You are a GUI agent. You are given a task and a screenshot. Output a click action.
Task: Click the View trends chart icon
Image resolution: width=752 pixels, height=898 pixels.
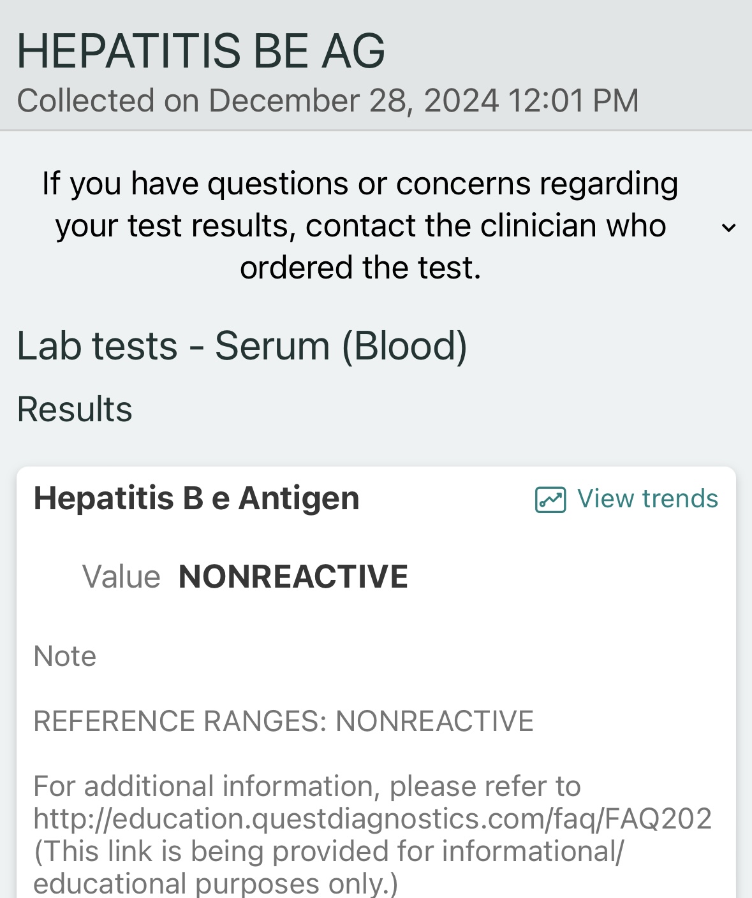tap(550, 499)
